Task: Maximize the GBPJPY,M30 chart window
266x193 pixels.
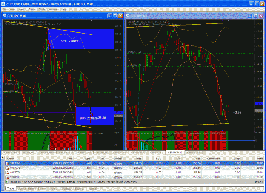Action: tap(115, 16)
